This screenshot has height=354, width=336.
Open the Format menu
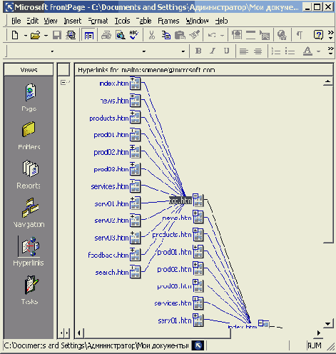pyautogui.click(x=98, y=21)
